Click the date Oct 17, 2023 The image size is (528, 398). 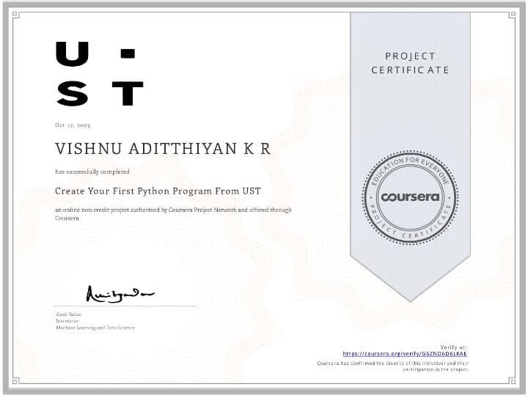(x=73, y=125)
